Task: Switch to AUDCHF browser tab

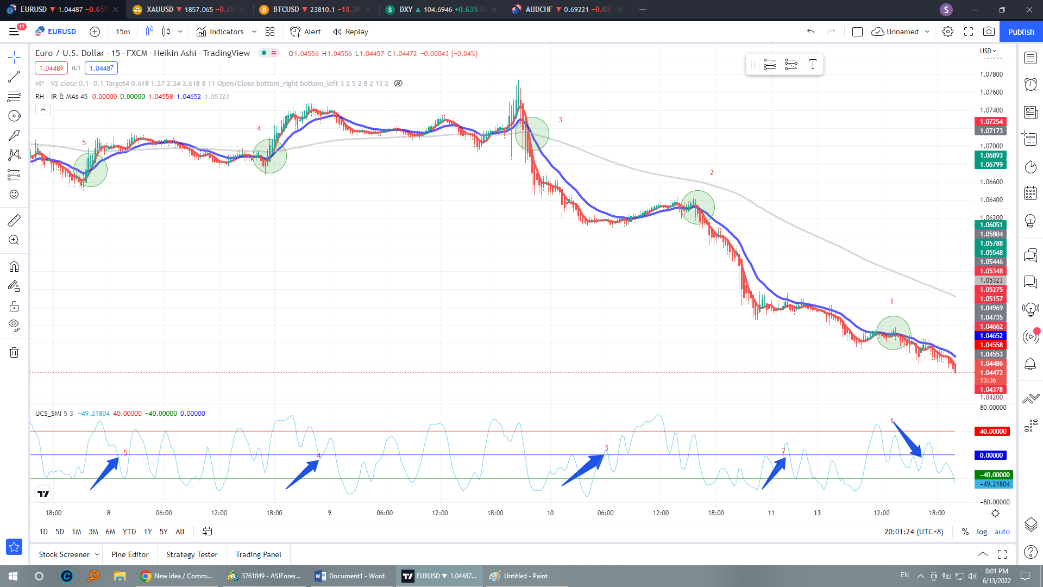Action: pyautogui.click(x=568, y=9)
